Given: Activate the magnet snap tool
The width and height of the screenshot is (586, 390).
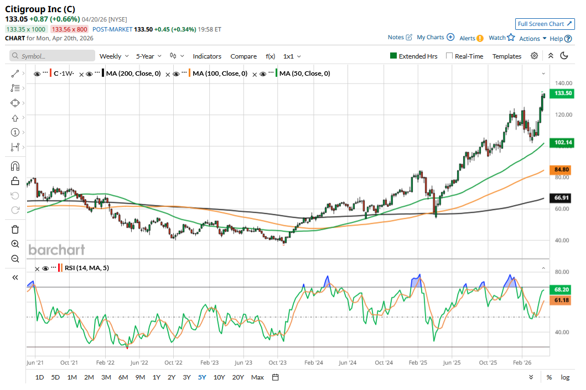Looking at the screenshot, I should pos(15,166).
